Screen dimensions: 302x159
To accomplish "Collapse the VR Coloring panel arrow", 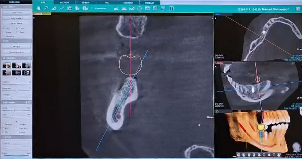I will tap(29, 58).
